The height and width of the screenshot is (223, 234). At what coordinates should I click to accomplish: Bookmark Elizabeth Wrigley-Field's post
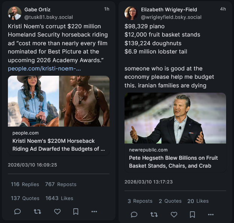[192, 215]
